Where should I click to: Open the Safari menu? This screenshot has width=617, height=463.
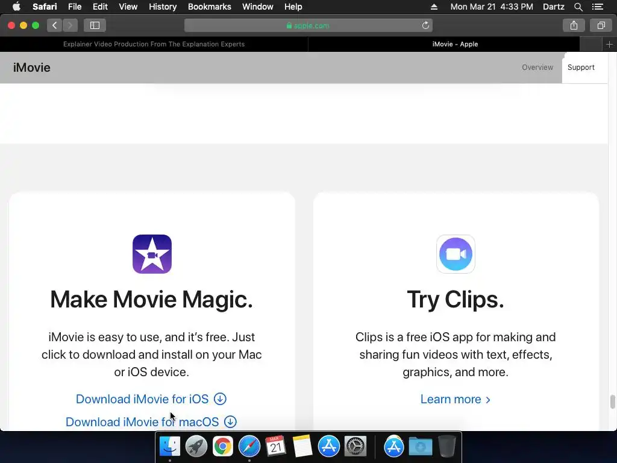(x=45, y=7)
